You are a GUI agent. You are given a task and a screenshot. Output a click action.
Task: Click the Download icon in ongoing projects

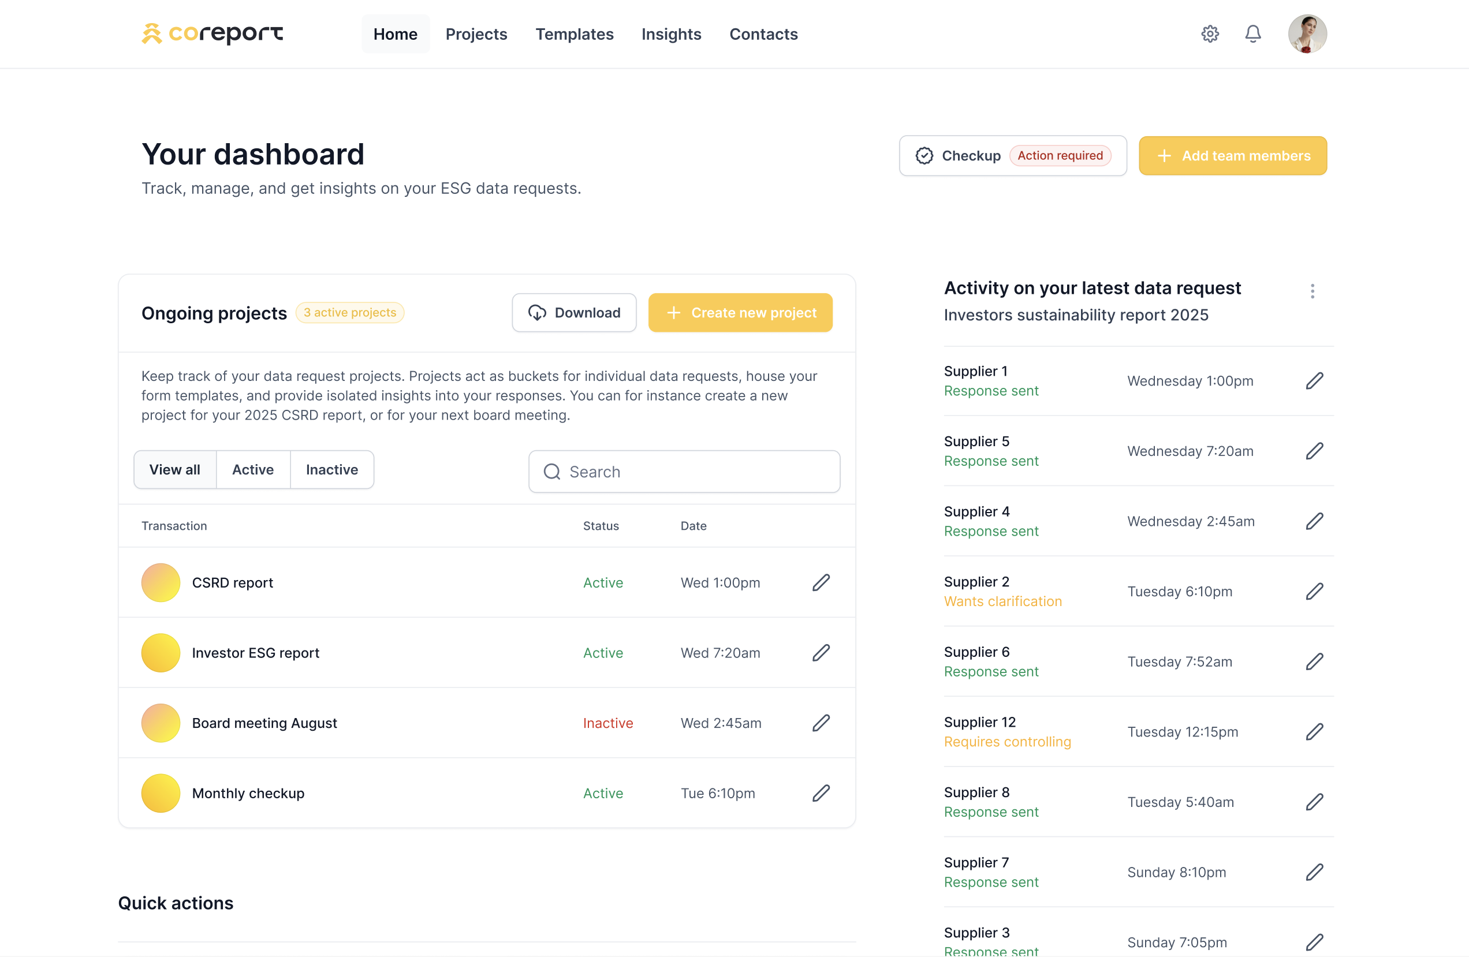coord(536,313)
